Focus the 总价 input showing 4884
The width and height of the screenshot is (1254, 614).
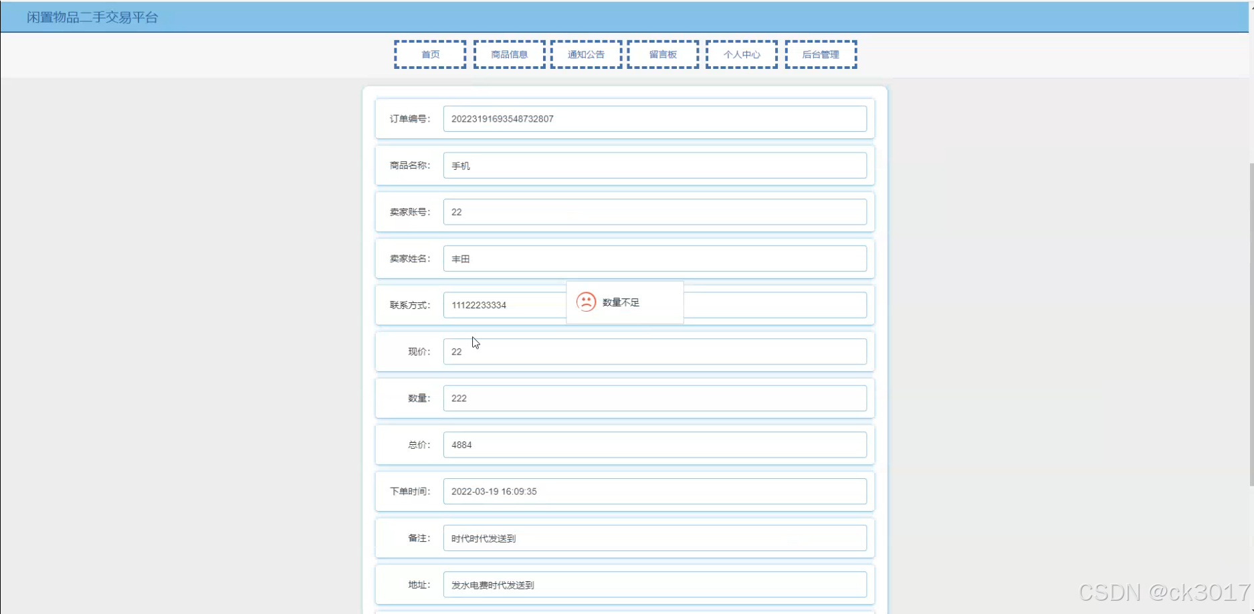(x=655, y=445)
